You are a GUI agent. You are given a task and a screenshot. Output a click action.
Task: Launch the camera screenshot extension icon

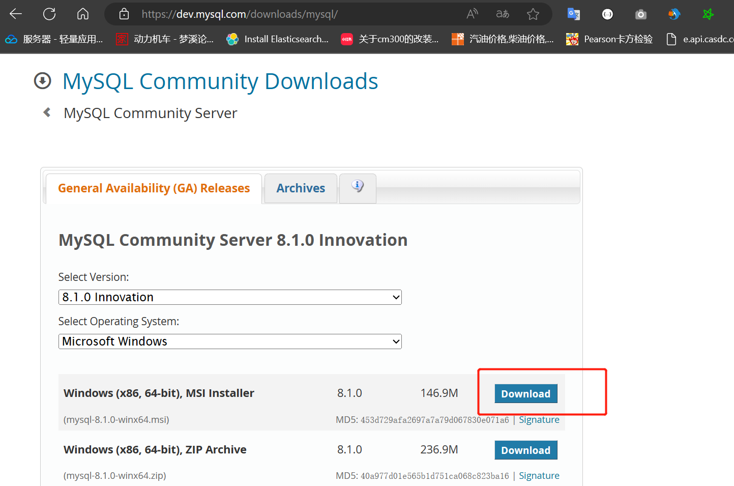point(641,14)
